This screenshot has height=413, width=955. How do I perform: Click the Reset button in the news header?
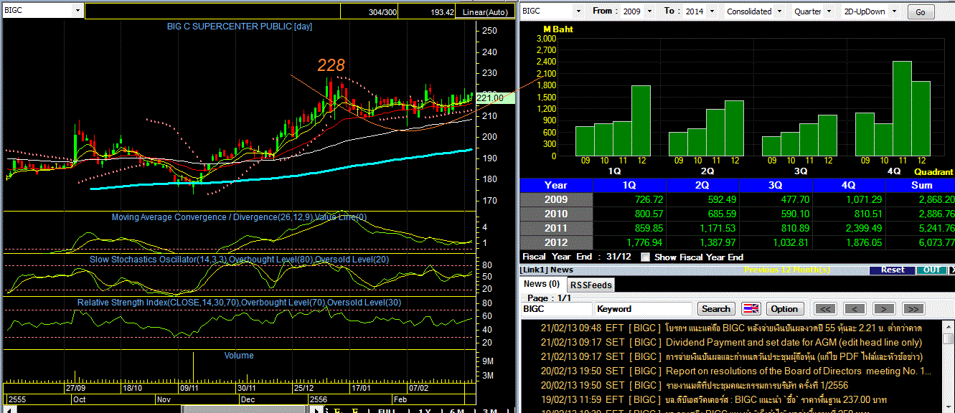click(x=893, y=270)
